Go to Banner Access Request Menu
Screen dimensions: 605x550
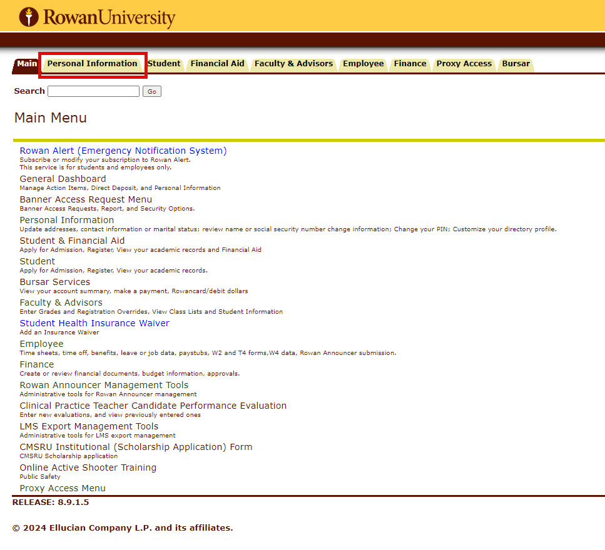(86, 199)
